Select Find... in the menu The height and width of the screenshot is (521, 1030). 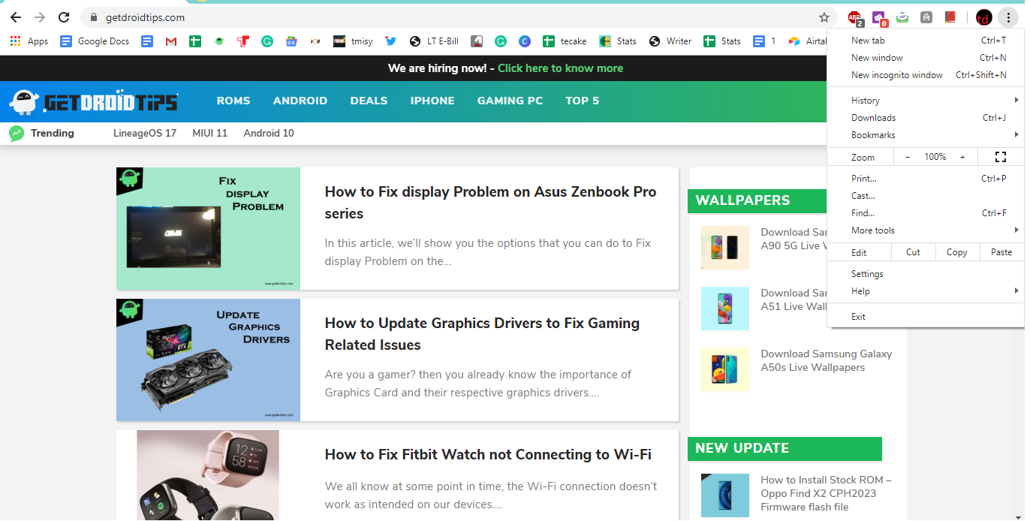926,213
